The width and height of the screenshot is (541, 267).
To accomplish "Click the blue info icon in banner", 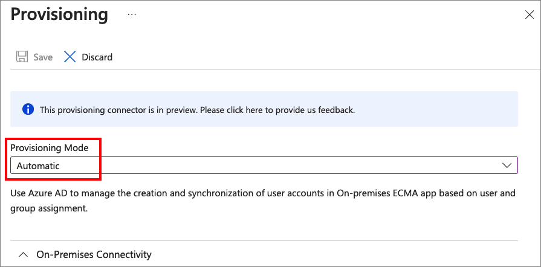I will click(x=27, y=109).
